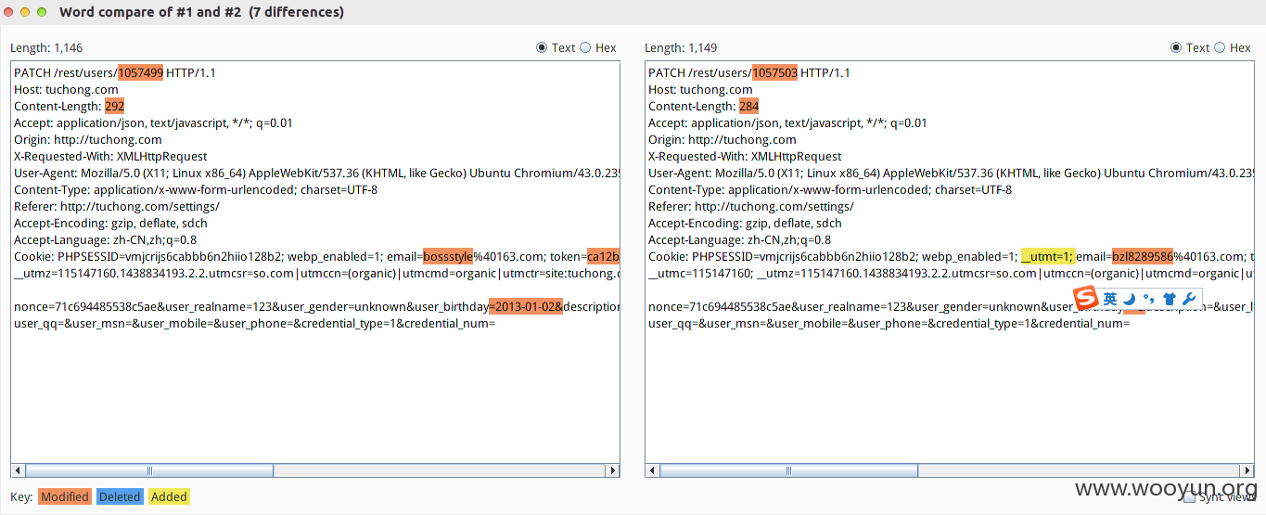Click the right pane horizontal scrollbar thumb
Screen dimensions: 1266x515
click(x=788, y=470)
